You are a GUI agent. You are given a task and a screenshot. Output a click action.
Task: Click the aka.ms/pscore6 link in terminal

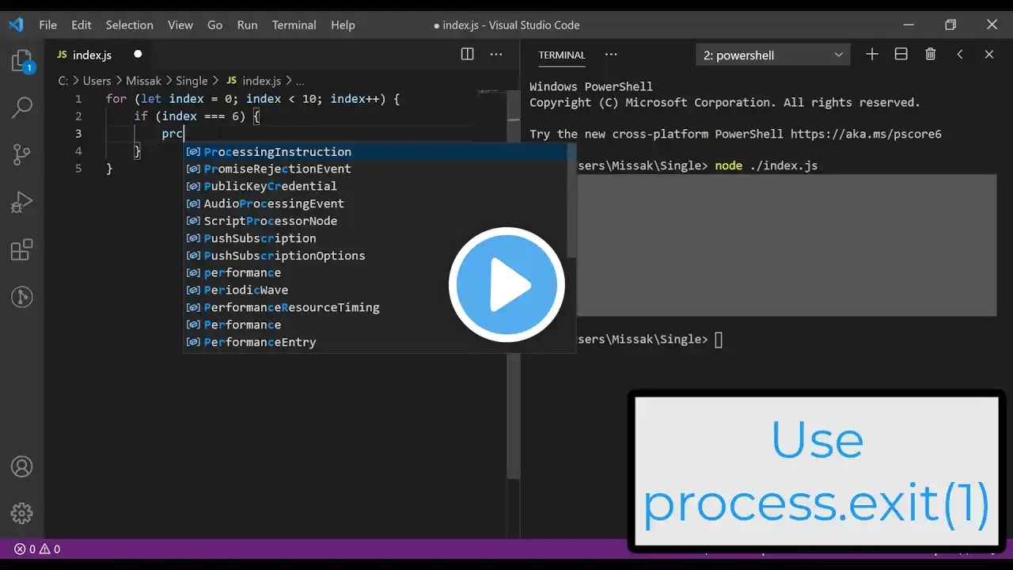click(866, 134)
